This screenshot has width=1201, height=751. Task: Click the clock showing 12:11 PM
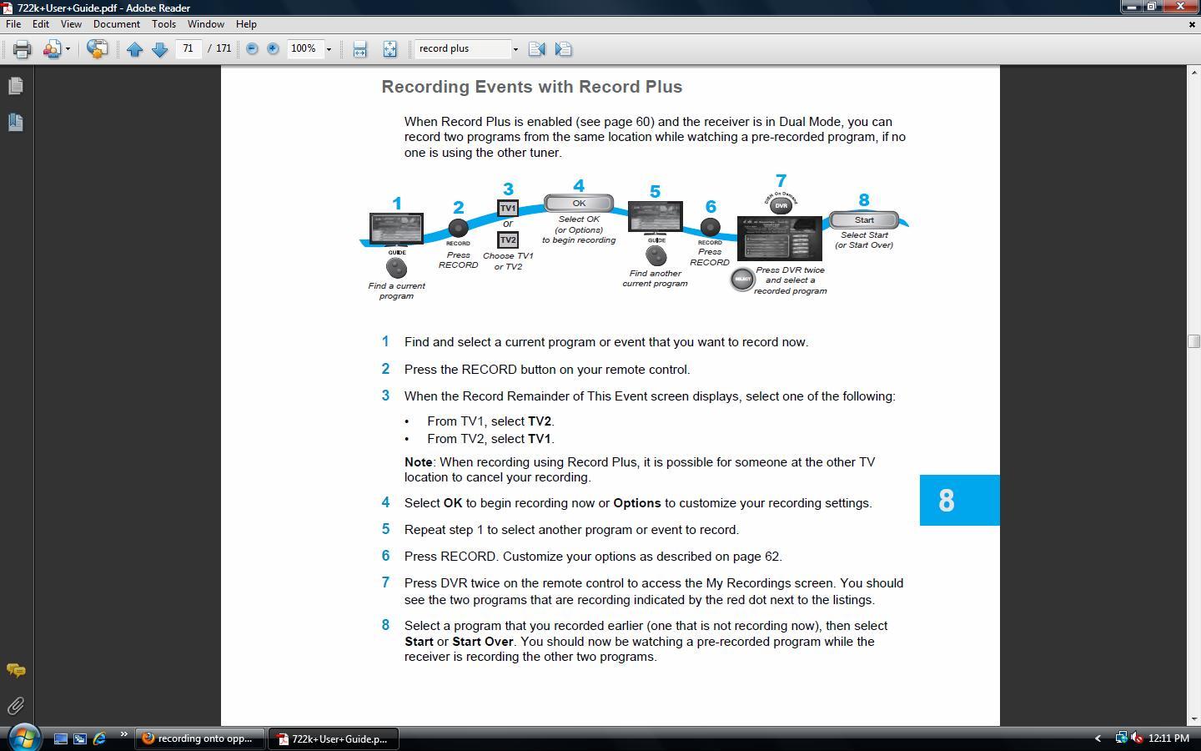pyautogui.click(x=1168, y=738)
